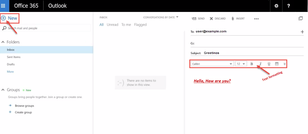Open the help question mark menu

click(288, 6)
